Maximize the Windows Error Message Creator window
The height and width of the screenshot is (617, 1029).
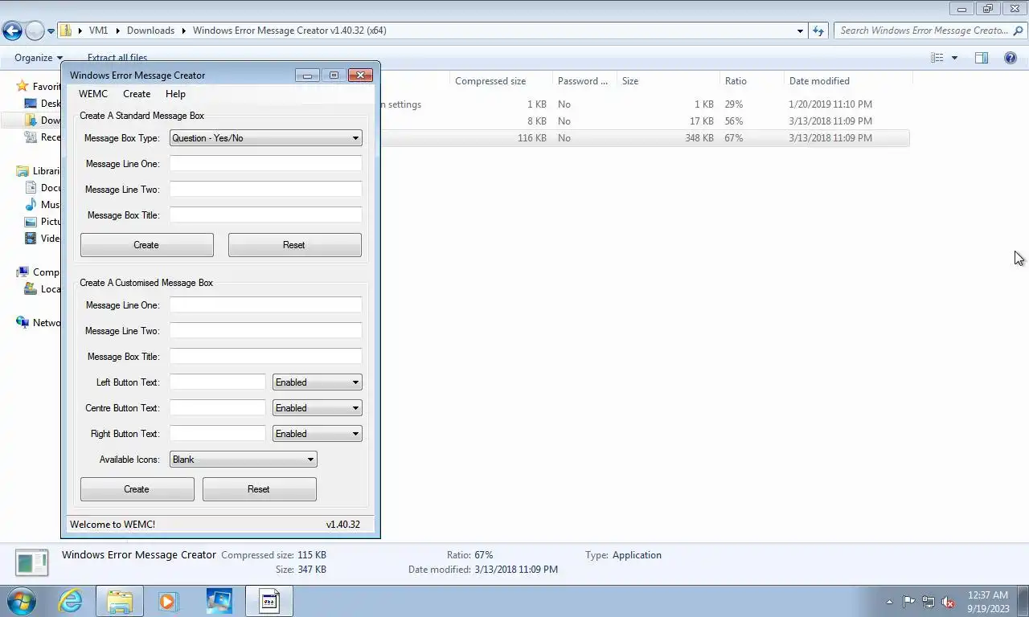click(334, 76)
